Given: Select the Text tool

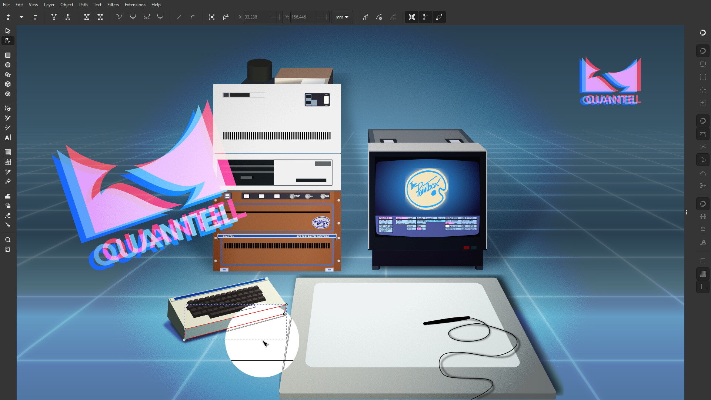Looking at the screenshot, I should [x=8, y=138].
